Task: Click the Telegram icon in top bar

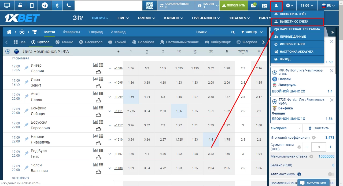Action: [45, 5]
